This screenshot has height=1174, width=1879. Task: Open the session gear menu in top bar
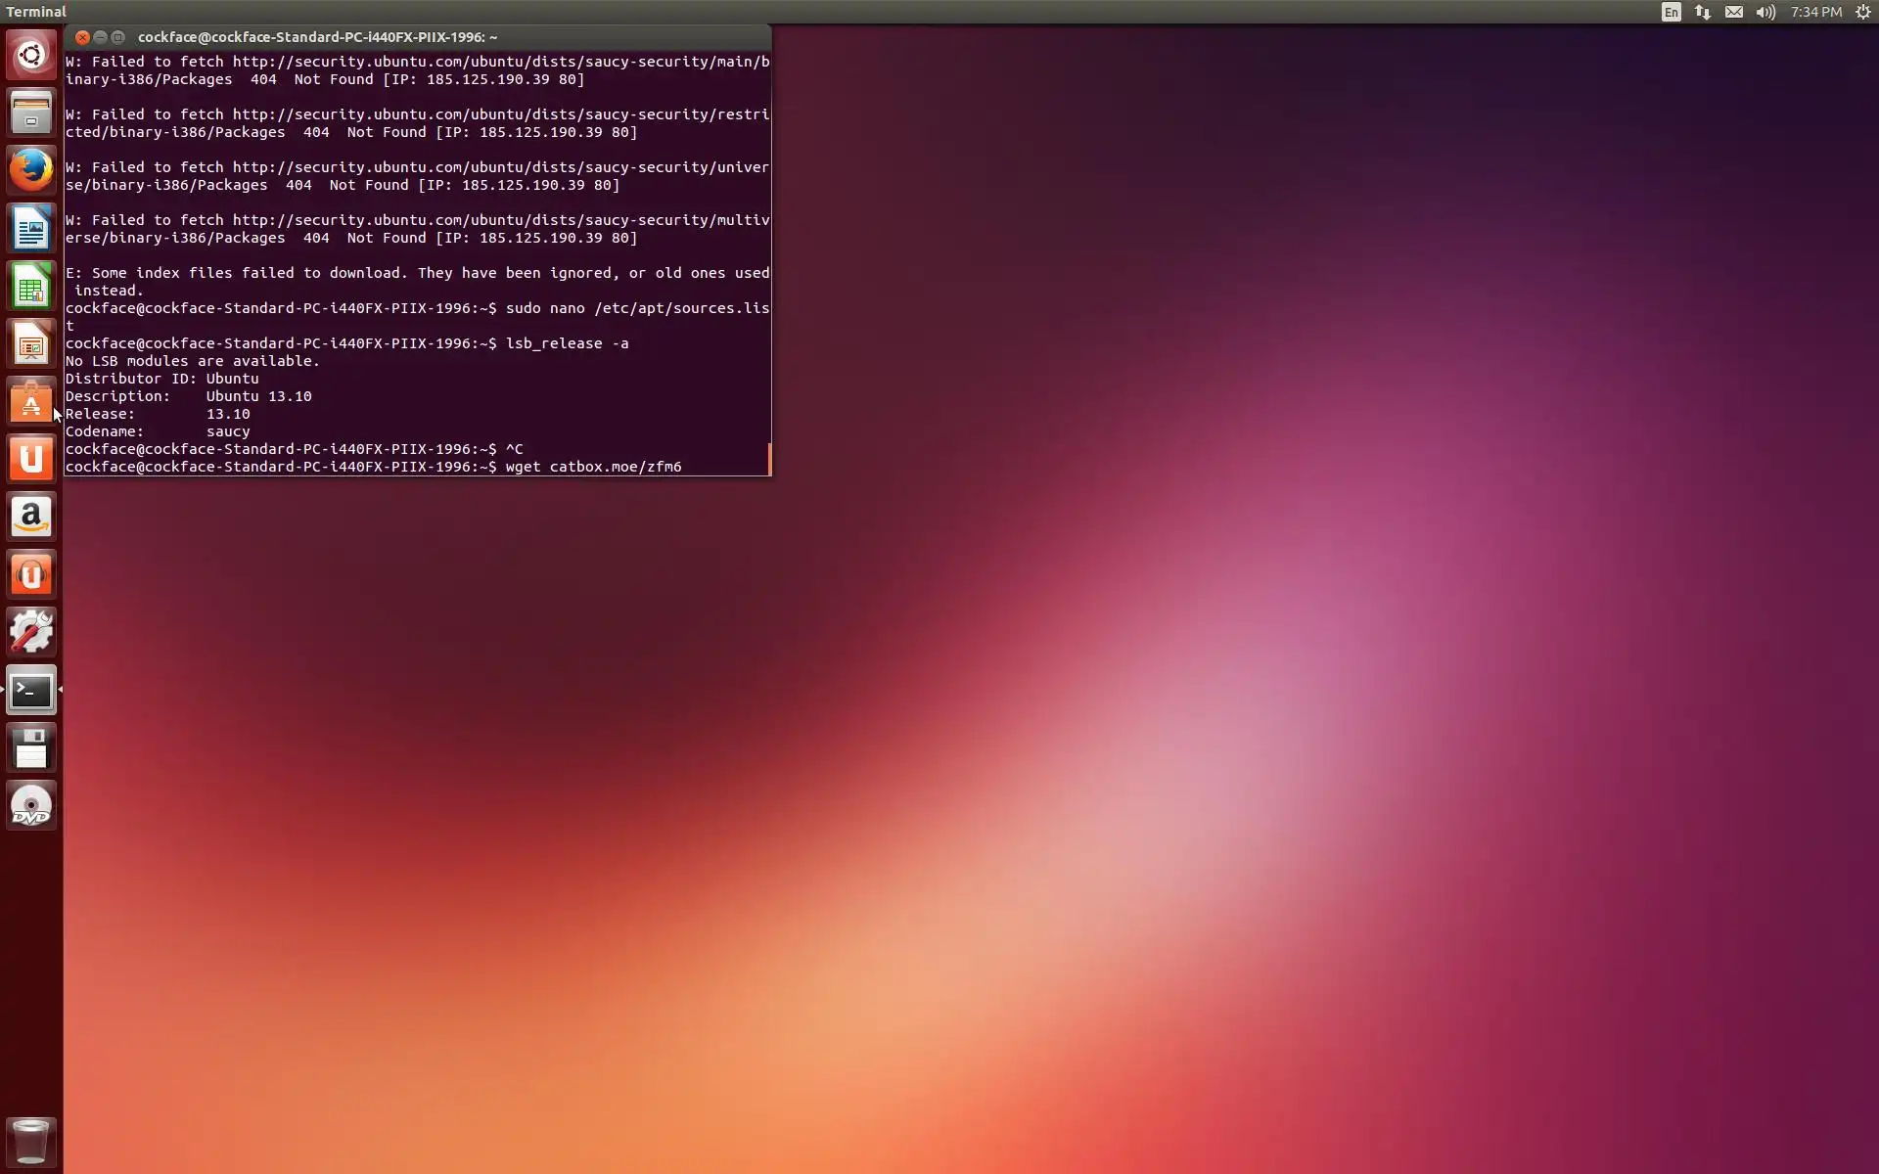tap(1863, 12)
